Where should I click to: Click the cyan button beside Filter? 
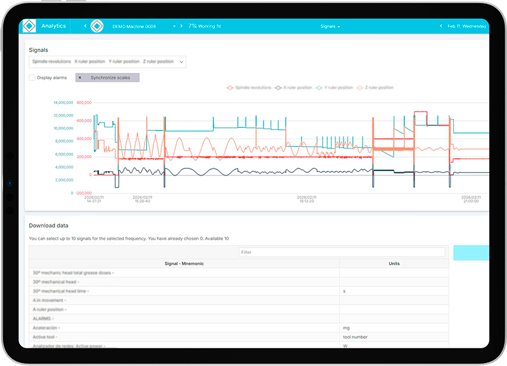click(471, 253)
